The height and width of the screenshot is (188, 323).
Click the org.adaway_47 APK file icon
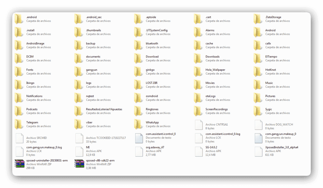point(139,151)
